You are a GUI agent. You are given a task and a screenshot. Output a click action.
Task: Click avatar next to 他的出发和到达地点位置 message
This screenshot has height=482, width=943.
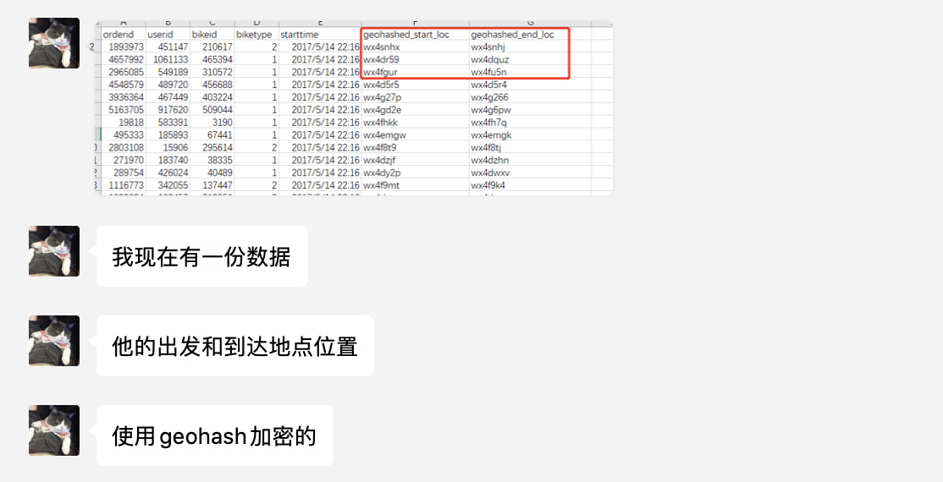tap(54, 341)
